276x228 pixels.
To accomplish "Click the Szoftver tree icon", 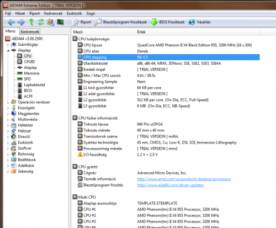I will [14, 149].
